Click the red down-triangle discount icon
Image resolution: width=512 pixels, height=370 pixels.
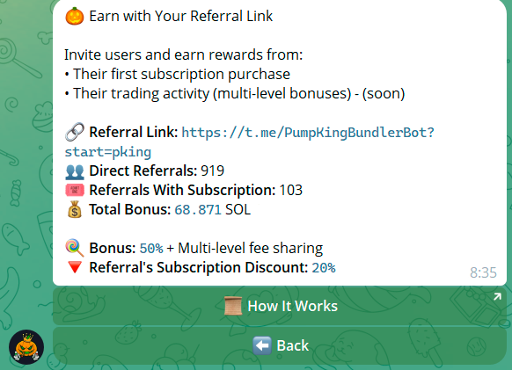coord(75,267)
